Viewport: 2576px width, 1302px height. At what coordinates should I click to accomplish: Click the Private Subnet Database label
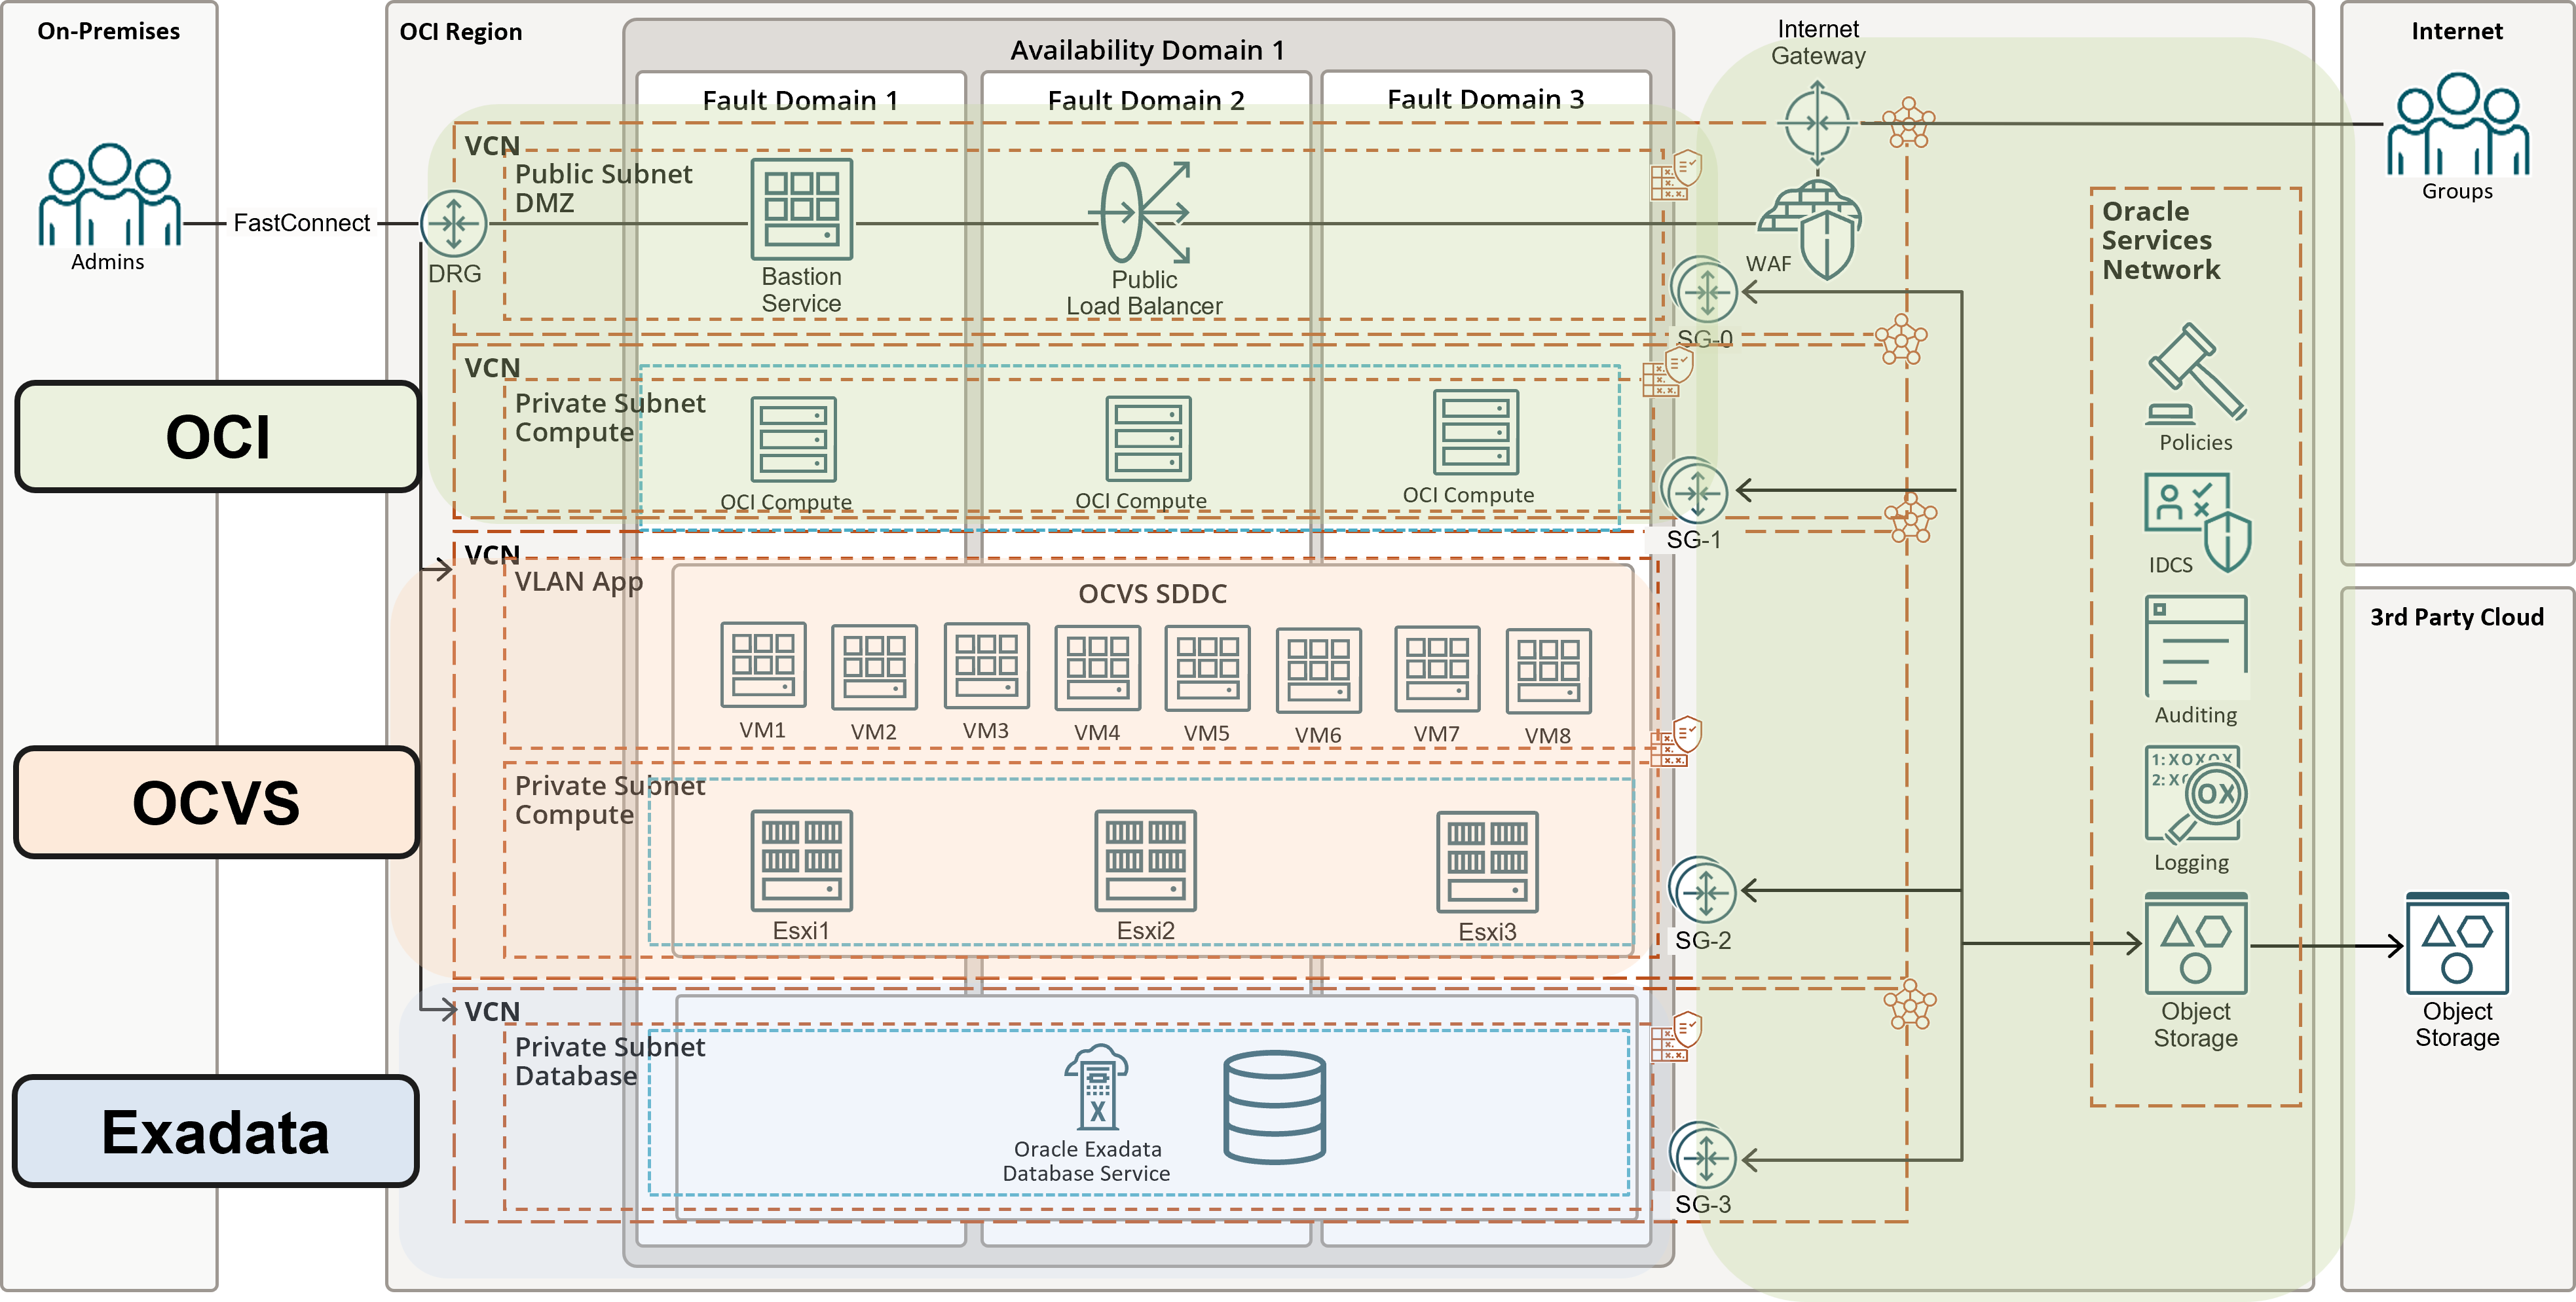(610, 1061)
